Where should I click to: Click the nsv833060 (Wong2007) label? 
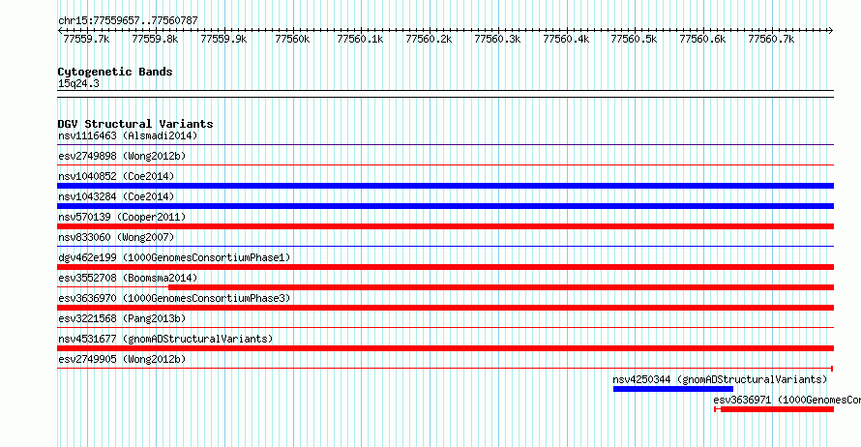116,237
